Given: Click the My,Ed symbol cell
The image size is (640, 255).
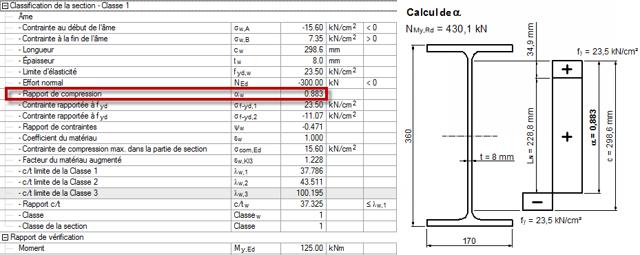Looking at the screenshot, I should [x=256, y=248].
